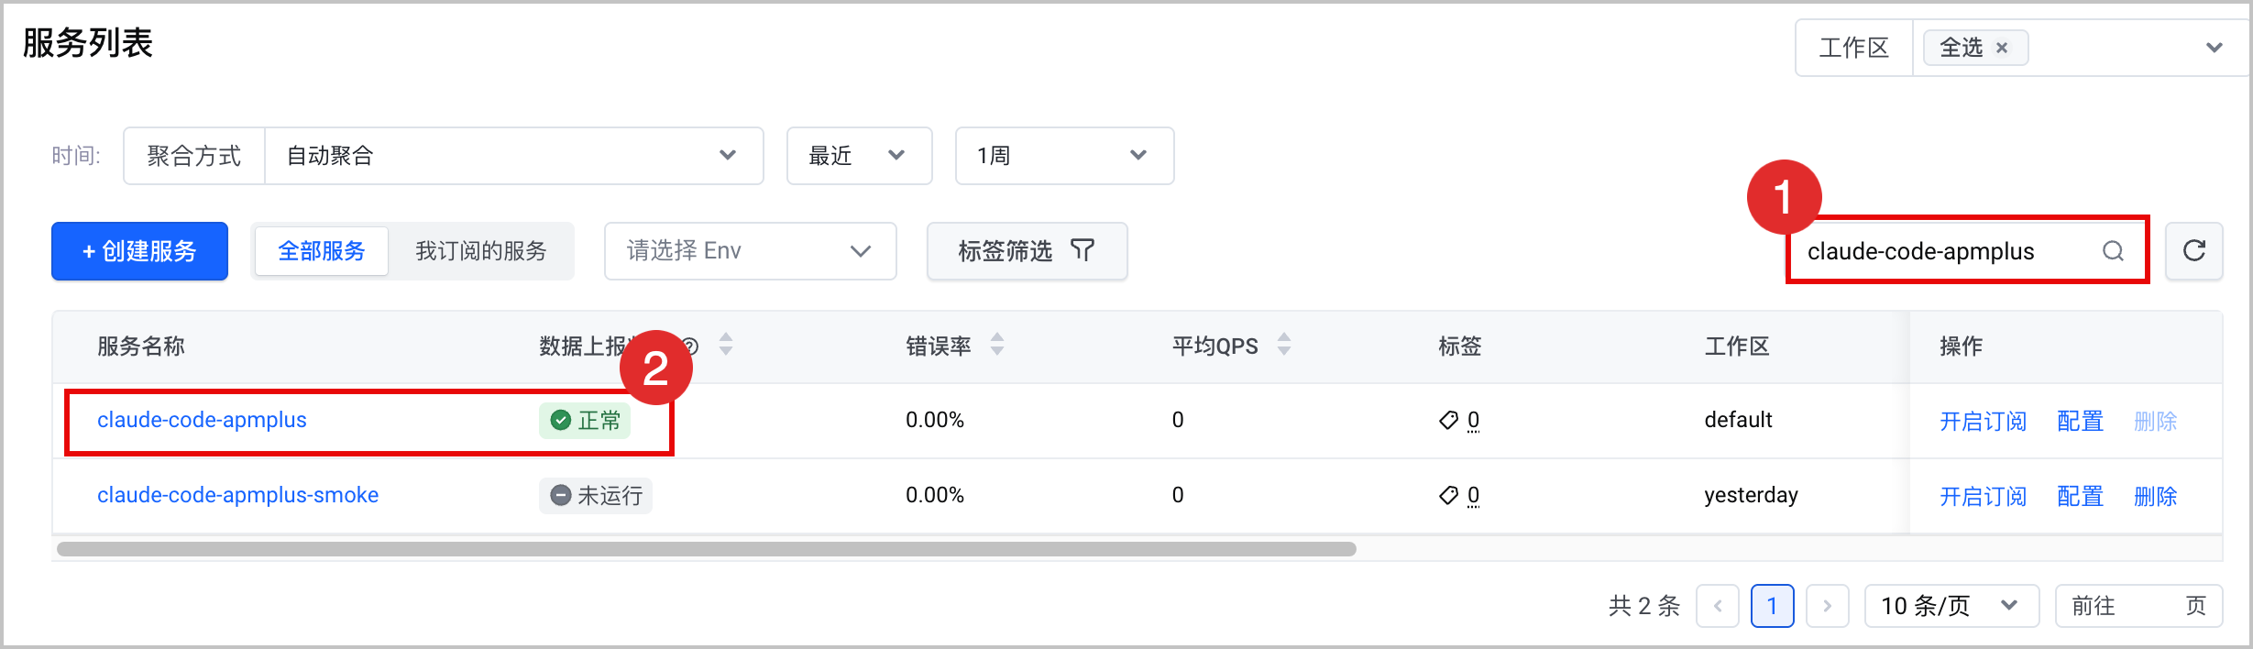Click the filter funnel icon in 标签筛选
Screen dimensions: 2253x649
tap(1083, 250)
